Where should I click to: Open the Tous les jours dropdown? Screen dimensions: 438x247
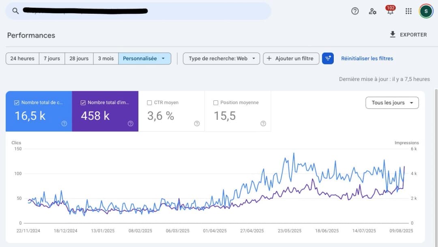point(392,102)
